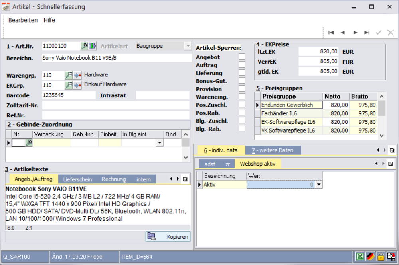399x265 pixels.
Task: Toggle the Wareneing. checkbox
Action: 242,96
